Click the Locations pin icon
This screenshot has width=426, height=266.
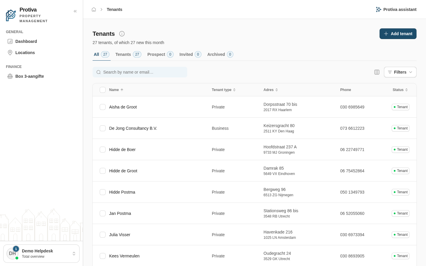coord(10,53)
